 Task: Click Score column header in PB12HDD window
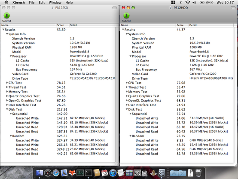pos(182,25)
